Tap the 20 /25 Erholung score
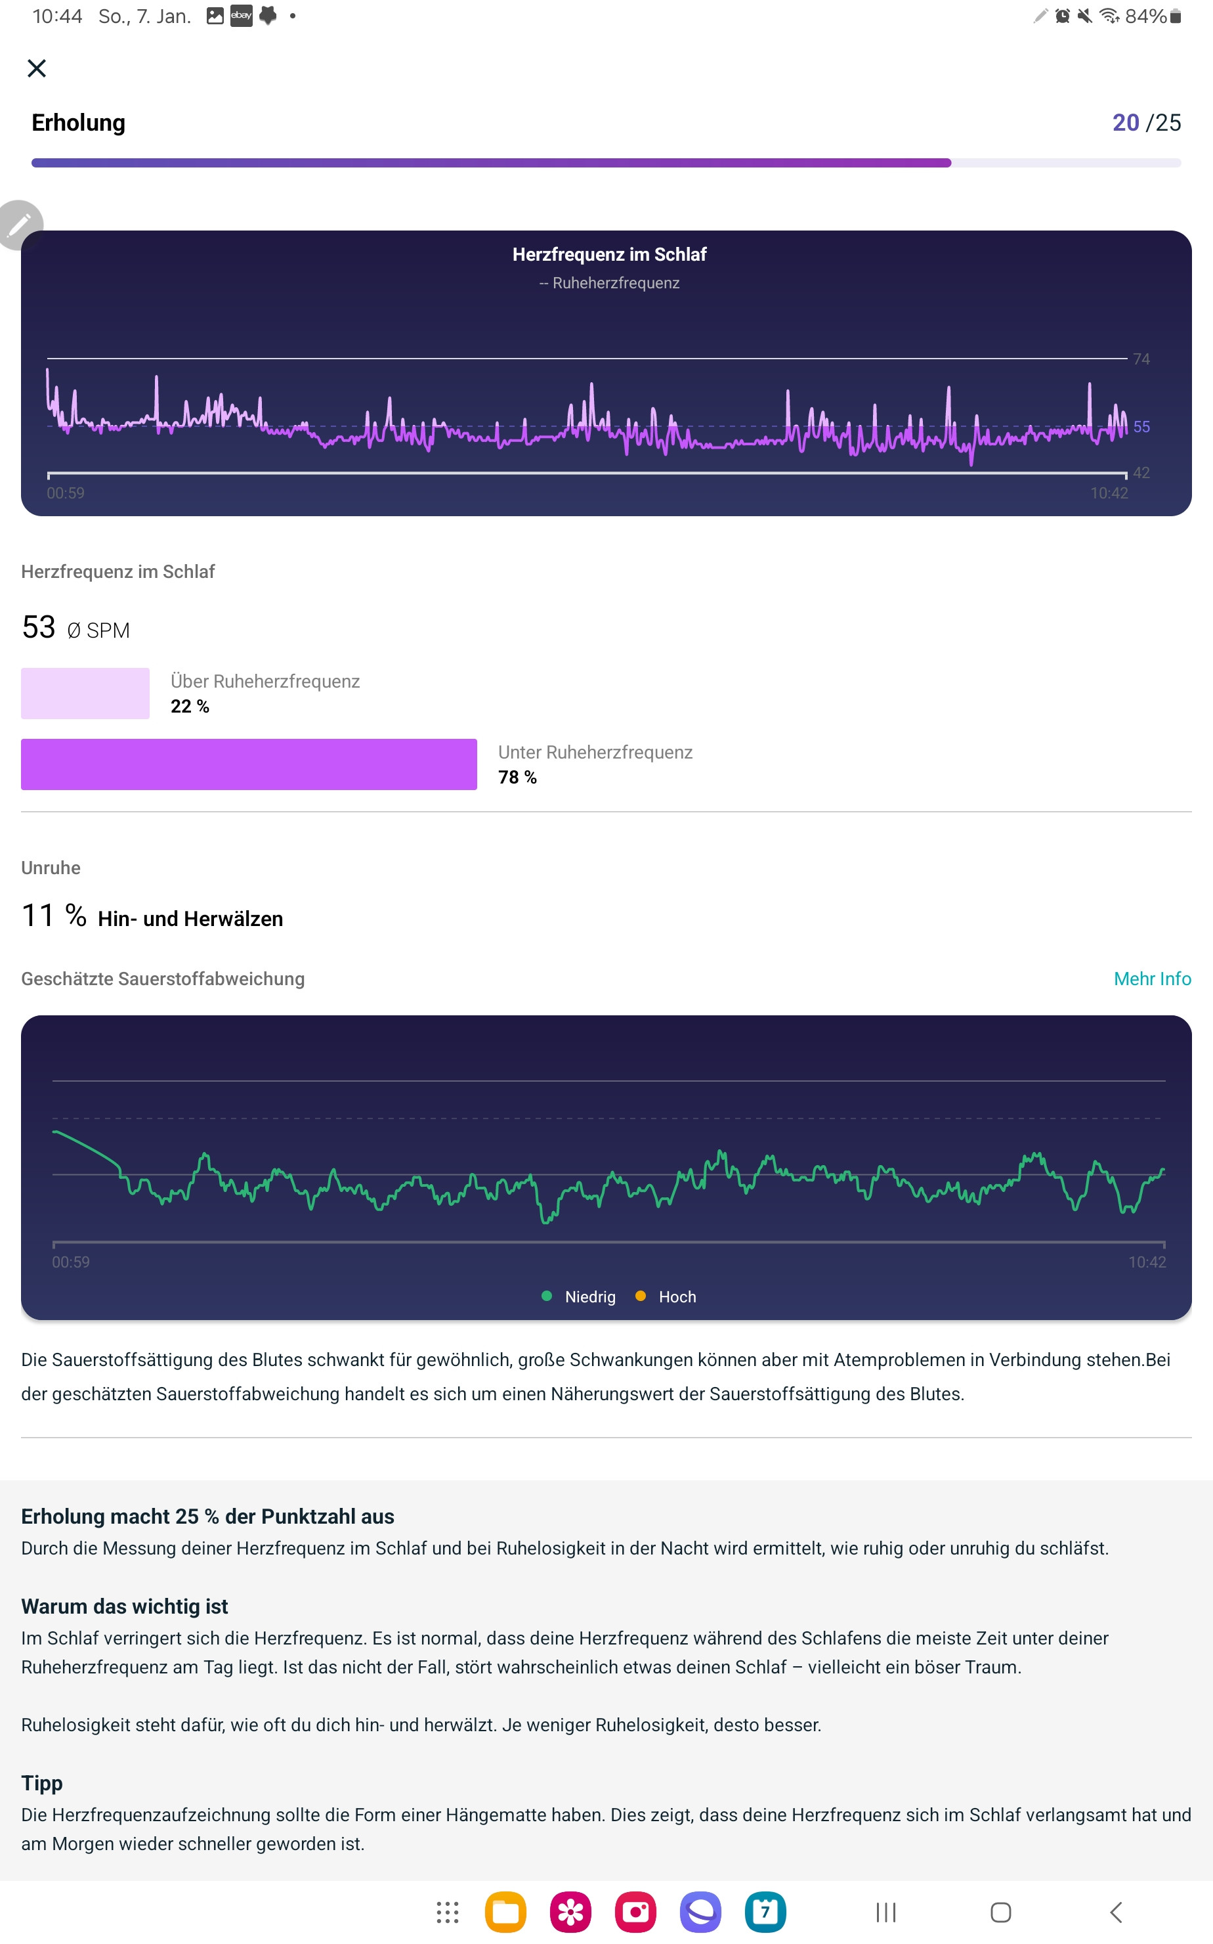This screenshot has height=1944, width=1213. point(1147,122)
